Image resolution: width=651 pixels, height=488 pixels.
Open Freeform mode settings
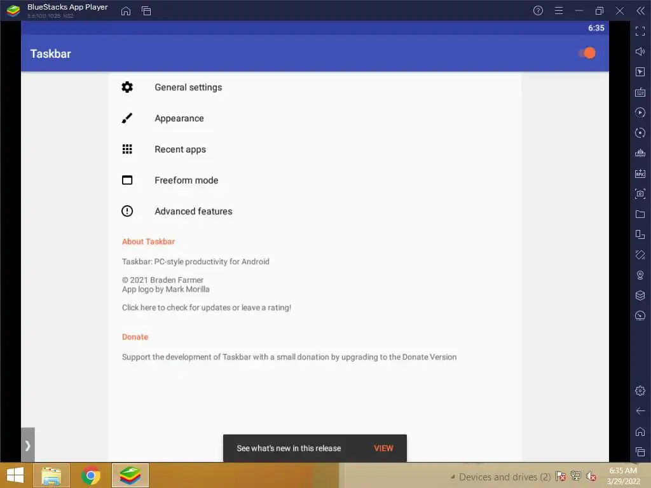click(315, 180)
